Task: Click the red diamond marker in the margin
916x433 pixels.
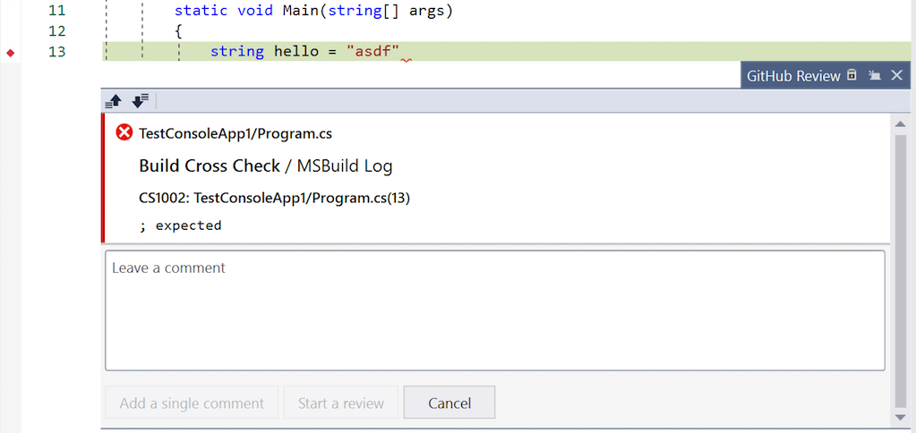Action: [11, 53]
